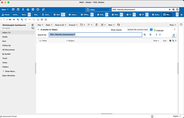184x118 pixels.
Task: Switch to the Home tab
Action: point(6,15)
